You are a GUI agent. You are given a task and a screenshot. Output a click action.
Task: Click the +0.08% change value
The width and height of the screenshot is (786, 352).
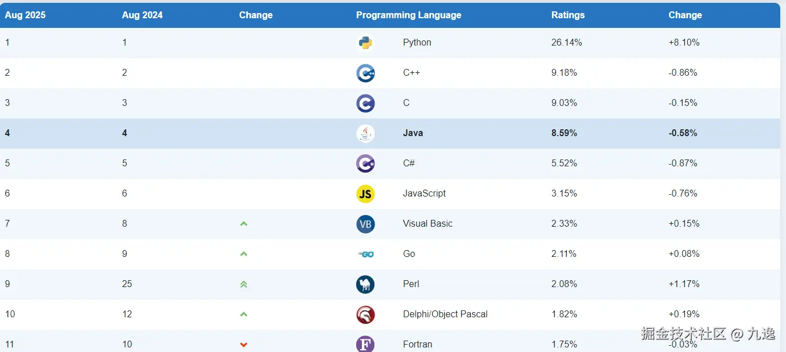[684, 254]
